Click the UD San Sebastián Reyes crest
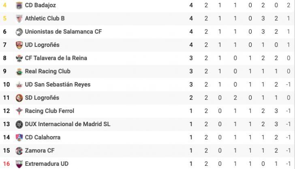The width and height of the screenshot is (295, 169). [x=19, y=84]
